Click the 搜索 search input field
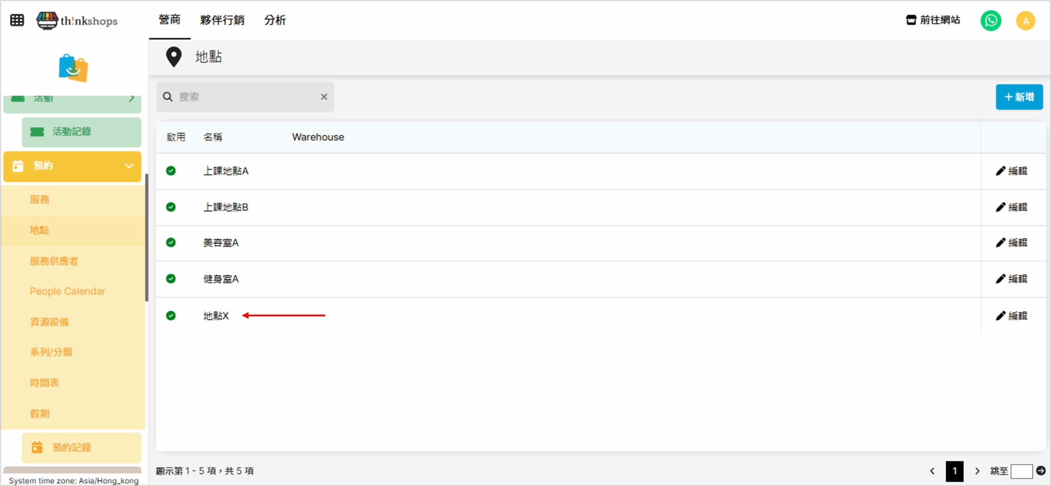The height and width of the screenshot is (486, 1051). (x=246, y=97)
